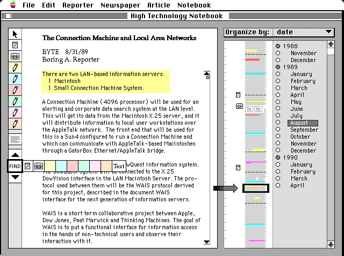Image resolution: width=344 pixels, height=256 pixels.
Task: Select February 1989 radio button
Action: click(278, 81)
